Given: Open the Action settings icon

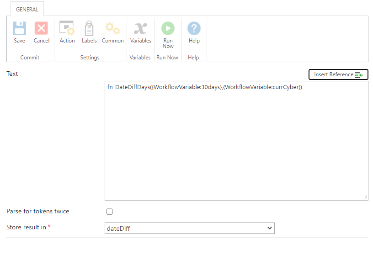Looking at the screenshot, I should [x=67, y=28].
